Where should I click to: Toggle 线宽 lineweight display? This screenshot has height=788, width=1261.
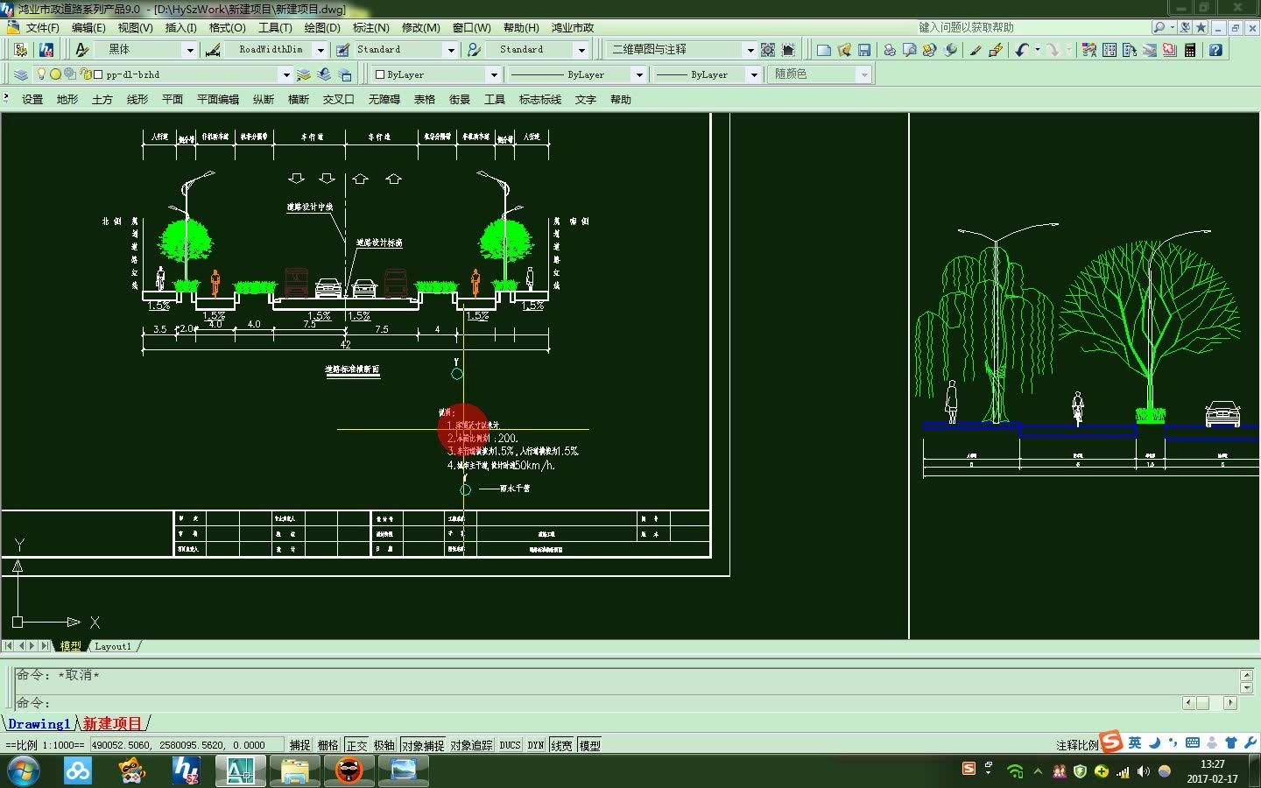(x=562, y=745)
